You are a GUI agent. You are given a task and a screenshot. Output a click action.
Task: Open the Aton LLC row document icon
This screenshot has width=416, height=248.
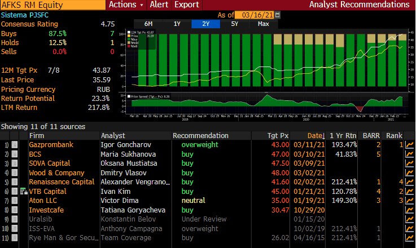(15, 201)
